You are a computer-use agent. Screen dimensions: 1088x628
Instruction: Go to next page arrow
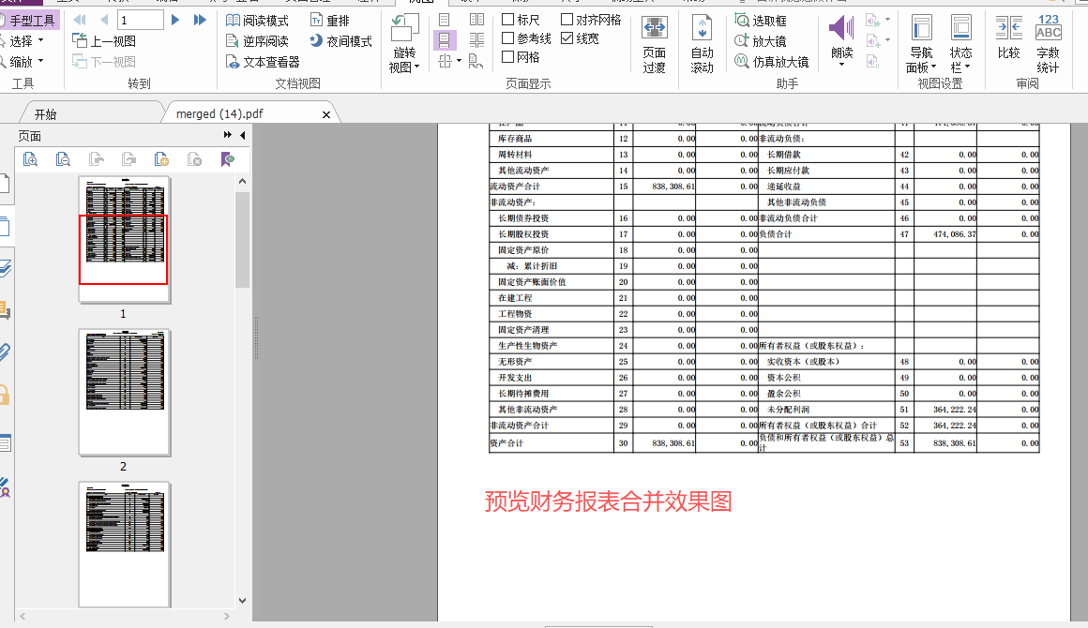pos(175,20)
